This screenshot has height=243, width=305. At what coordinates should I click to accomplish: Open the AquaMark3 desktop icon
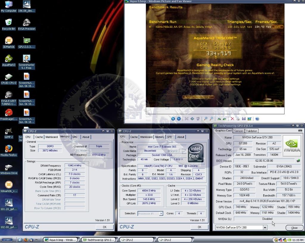click(9, 61)
